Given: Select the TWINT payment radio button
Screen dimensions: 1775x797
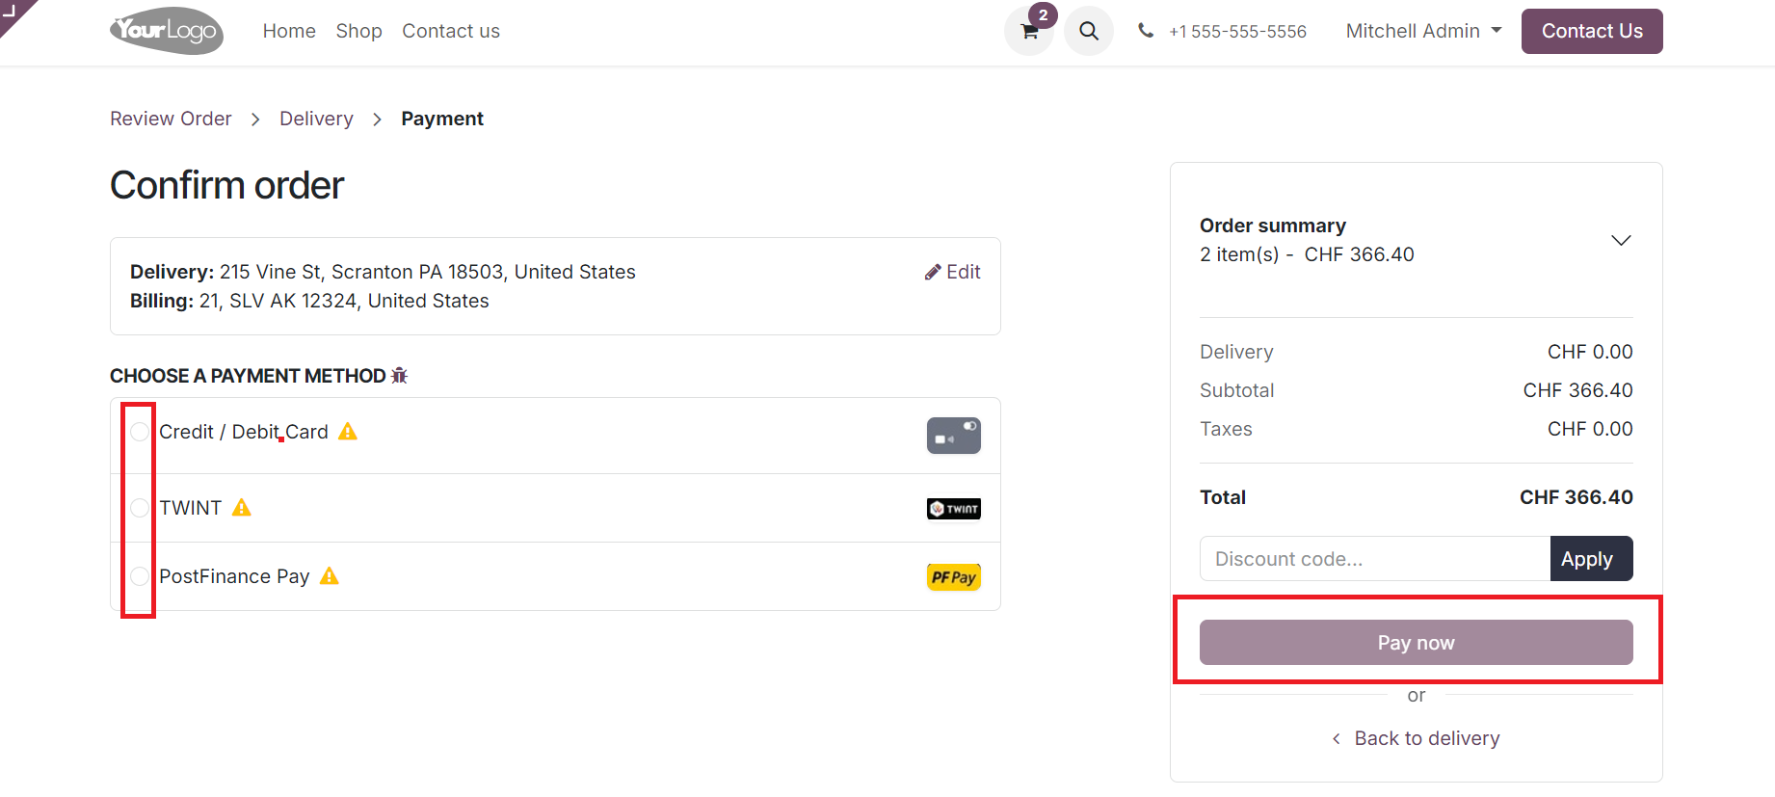Looking at the screenshot, I should point(140,508).
